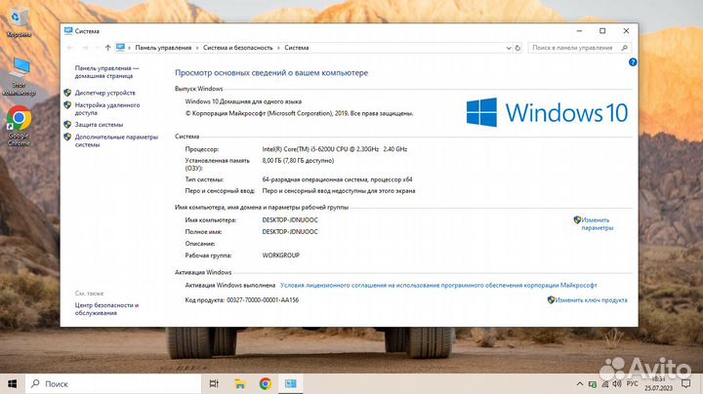Select Панель управления breadcrumb
The width and height of the screenshot is (703, 394).
point(163,48)
